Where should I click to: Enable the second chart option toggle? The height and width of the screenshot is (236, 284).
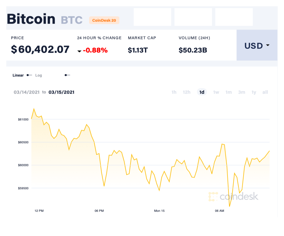[67, 75]
